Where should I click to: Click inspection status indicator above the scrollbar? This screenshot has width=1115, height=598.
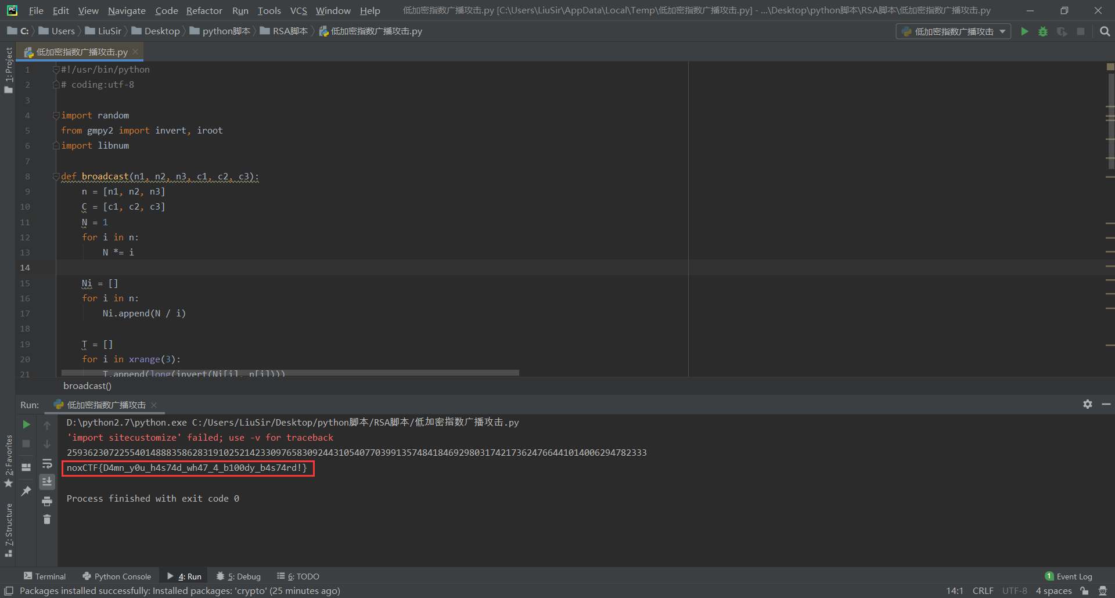coord(1110,67)
